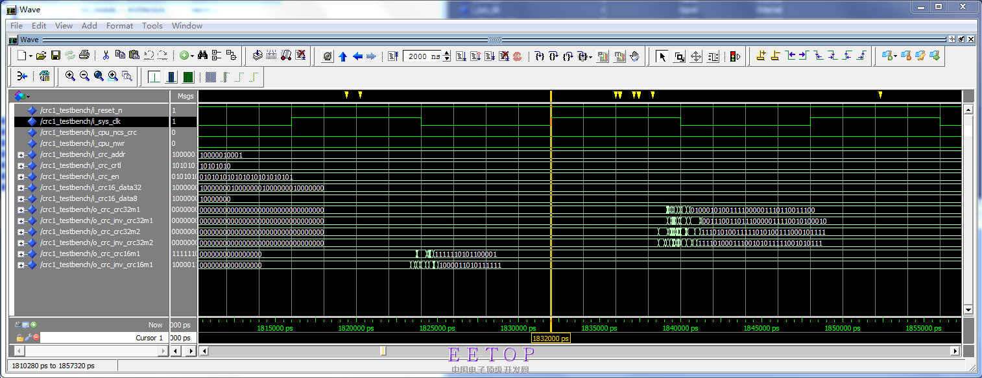Viewport: 982px width, 378px height.
Task: Click the Msgs column header
Action: [x=185, y=96]
